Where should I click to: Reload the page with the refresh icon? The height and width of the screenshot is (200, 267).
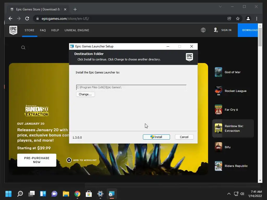[27, 18]
